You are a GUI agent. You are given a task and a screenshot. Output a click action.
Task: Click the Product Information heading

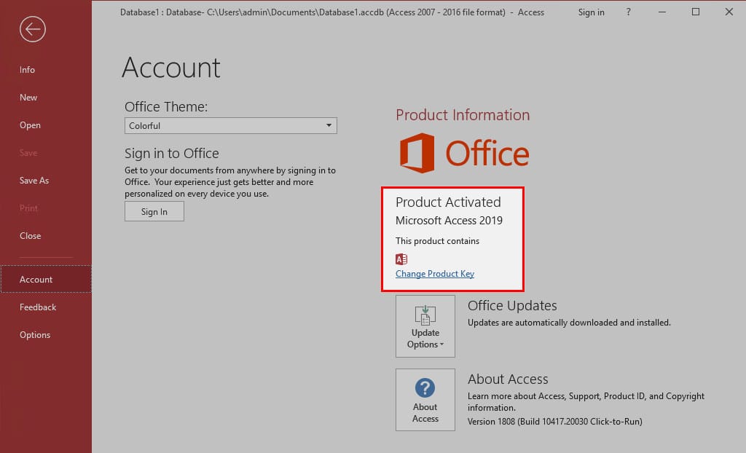[x=463, y=114]
